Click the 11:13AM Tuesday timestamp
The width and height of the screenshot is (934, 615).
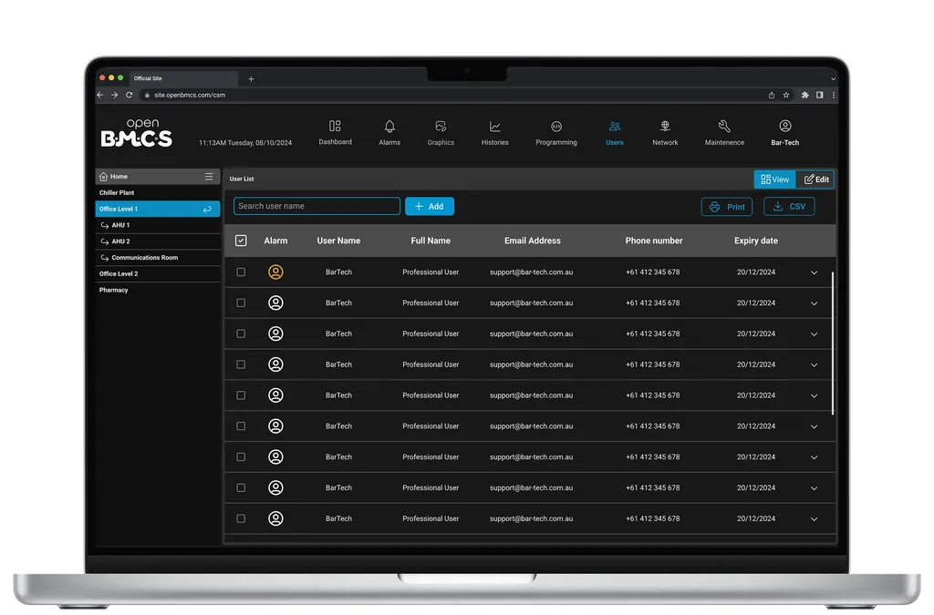pyautogui.click(x=244, y=143)
